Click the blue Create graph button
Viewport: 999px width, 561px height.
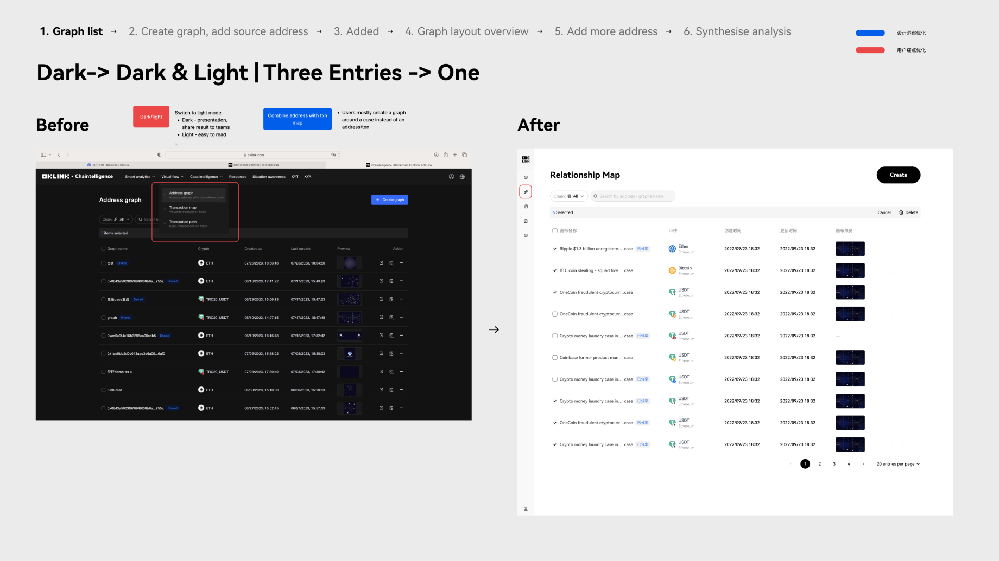[x=389, y=200]
